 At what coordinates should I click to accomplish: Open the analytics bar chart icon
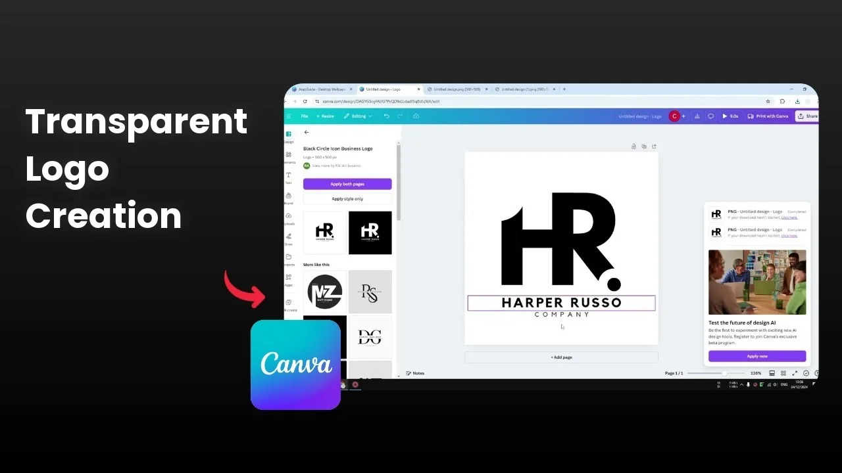click(697, 116)
